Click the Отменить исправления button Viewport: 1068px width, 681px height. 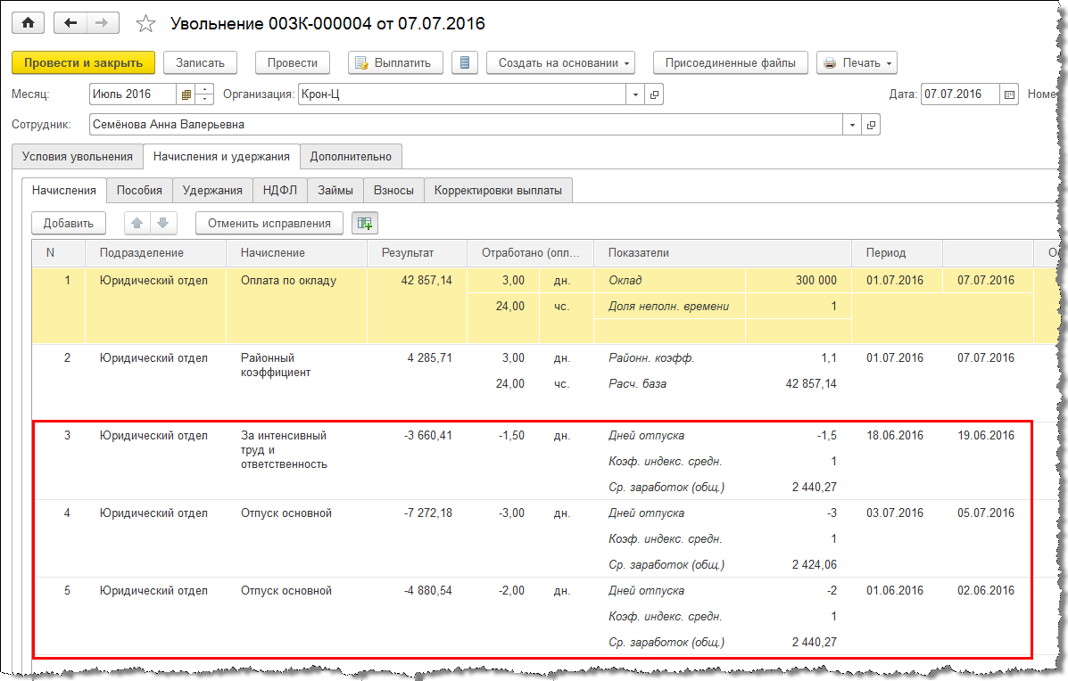[269, 223]
